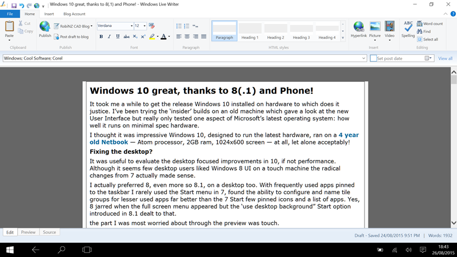The width and height of the screenshot is (457, 257).
Task: Apply numbered list formatting
Action: click(x=187, y=26)
